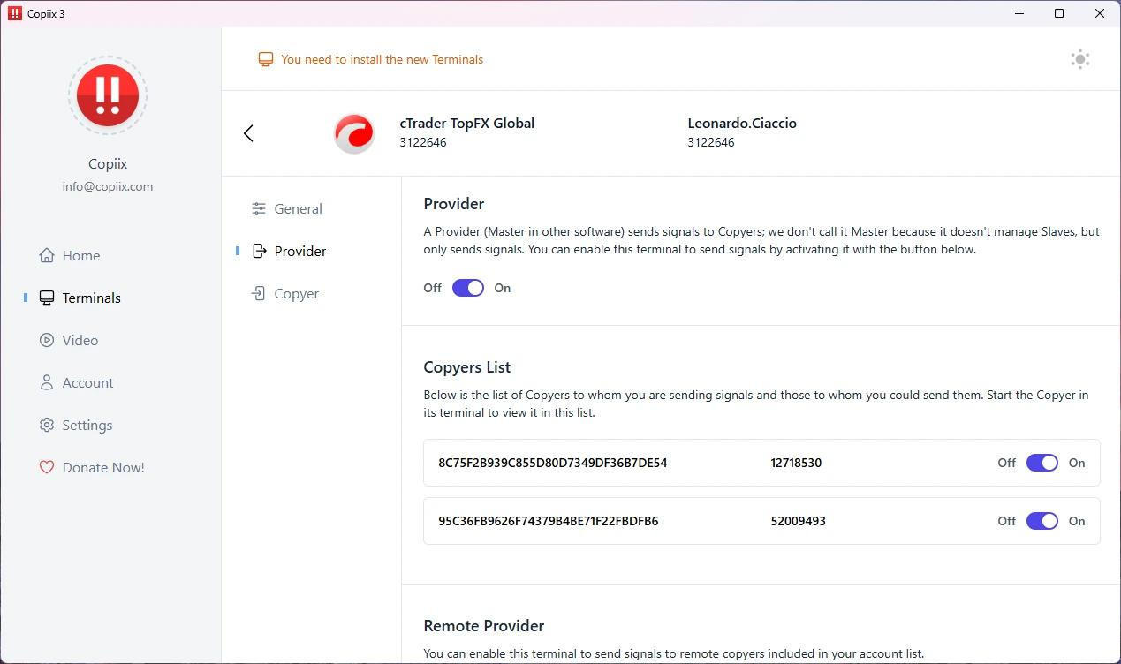Minimize the Copiix 3 window
This screenshot has height=664, width=1121.
[x=1020, y=13]
